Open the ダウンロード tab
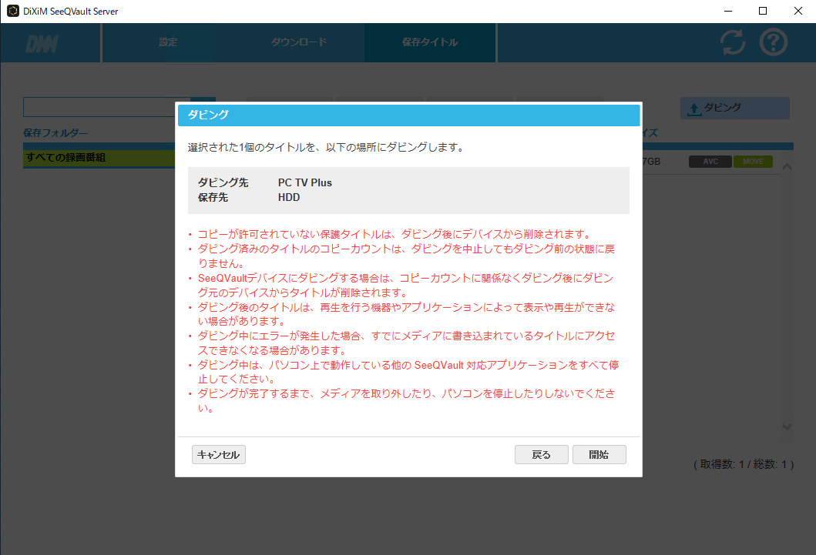The height and width of the screenshot is (555, 816). tap(299, 42)
